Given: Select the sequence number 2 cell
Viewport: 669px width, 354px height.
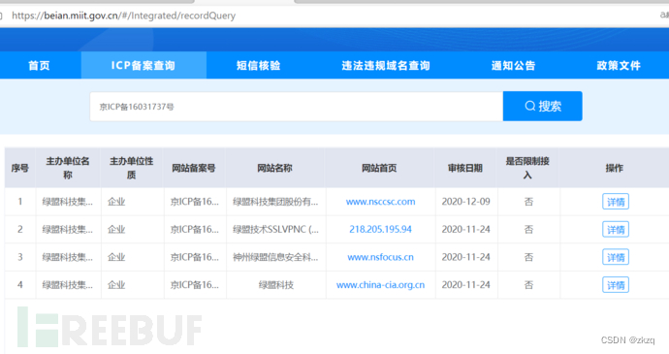Looking at the screenshot, I should [x=20, y=229].
